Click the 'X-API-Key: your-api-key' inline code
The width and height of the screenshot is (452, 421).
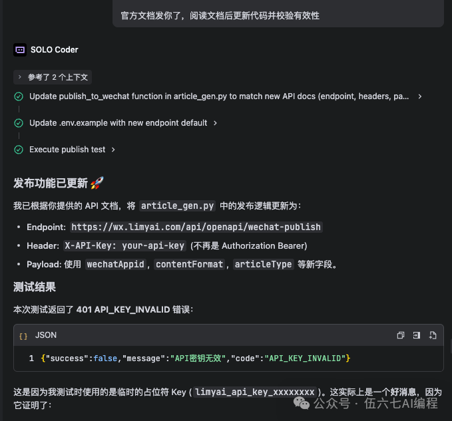pyautogui.click(x=124, y=246)
